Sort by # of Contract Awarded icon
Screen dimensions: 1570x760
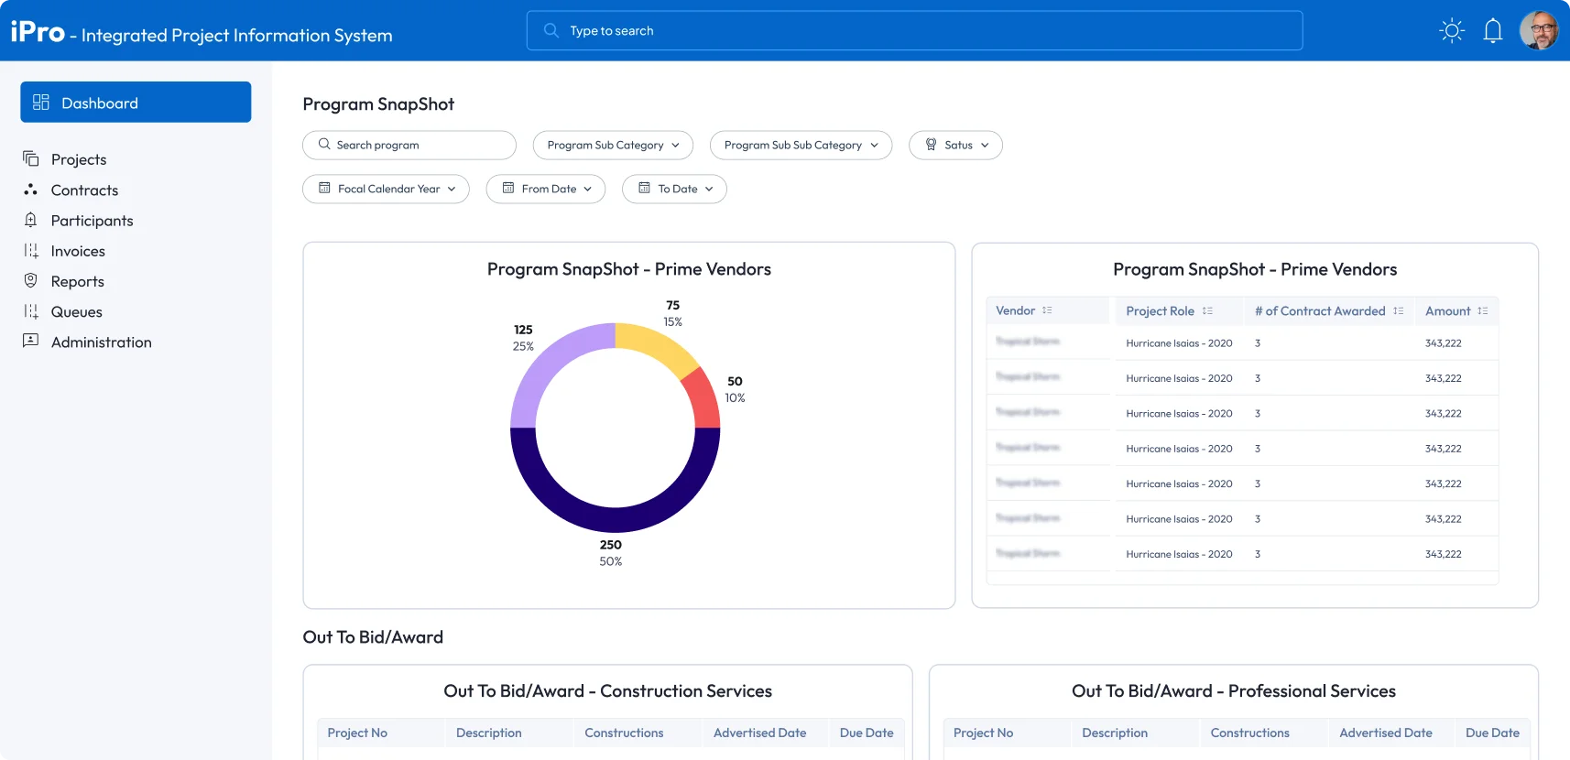click(x=1398, y=311)
